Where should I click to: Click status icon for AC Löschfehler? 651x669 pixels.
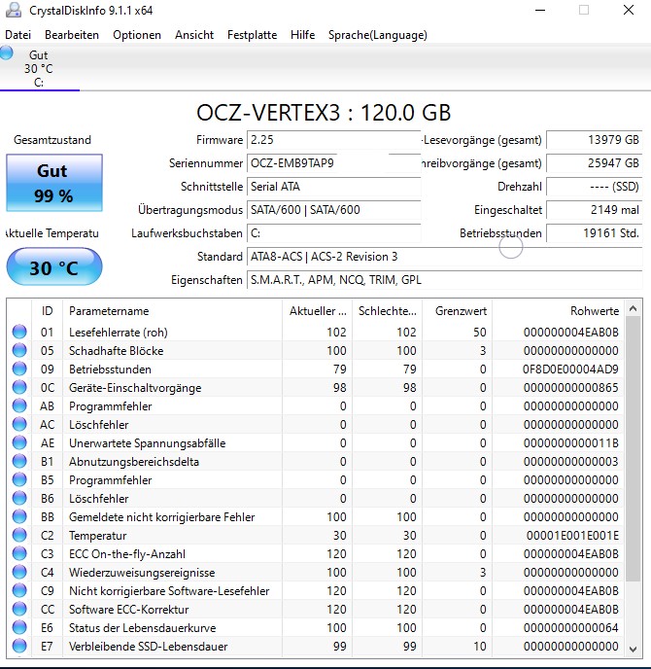[19, 424]
